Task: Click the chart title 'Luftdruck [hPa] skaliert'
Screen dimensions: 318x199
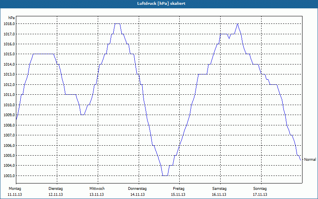Action: (161, 4)
